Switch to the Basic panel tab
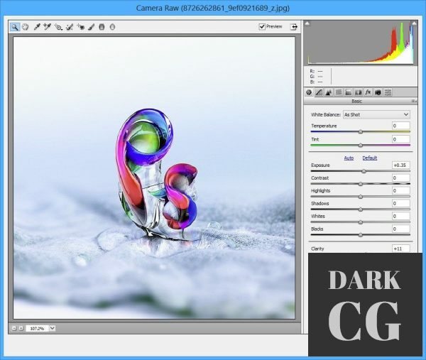426x360 pixels. [309, 92]
